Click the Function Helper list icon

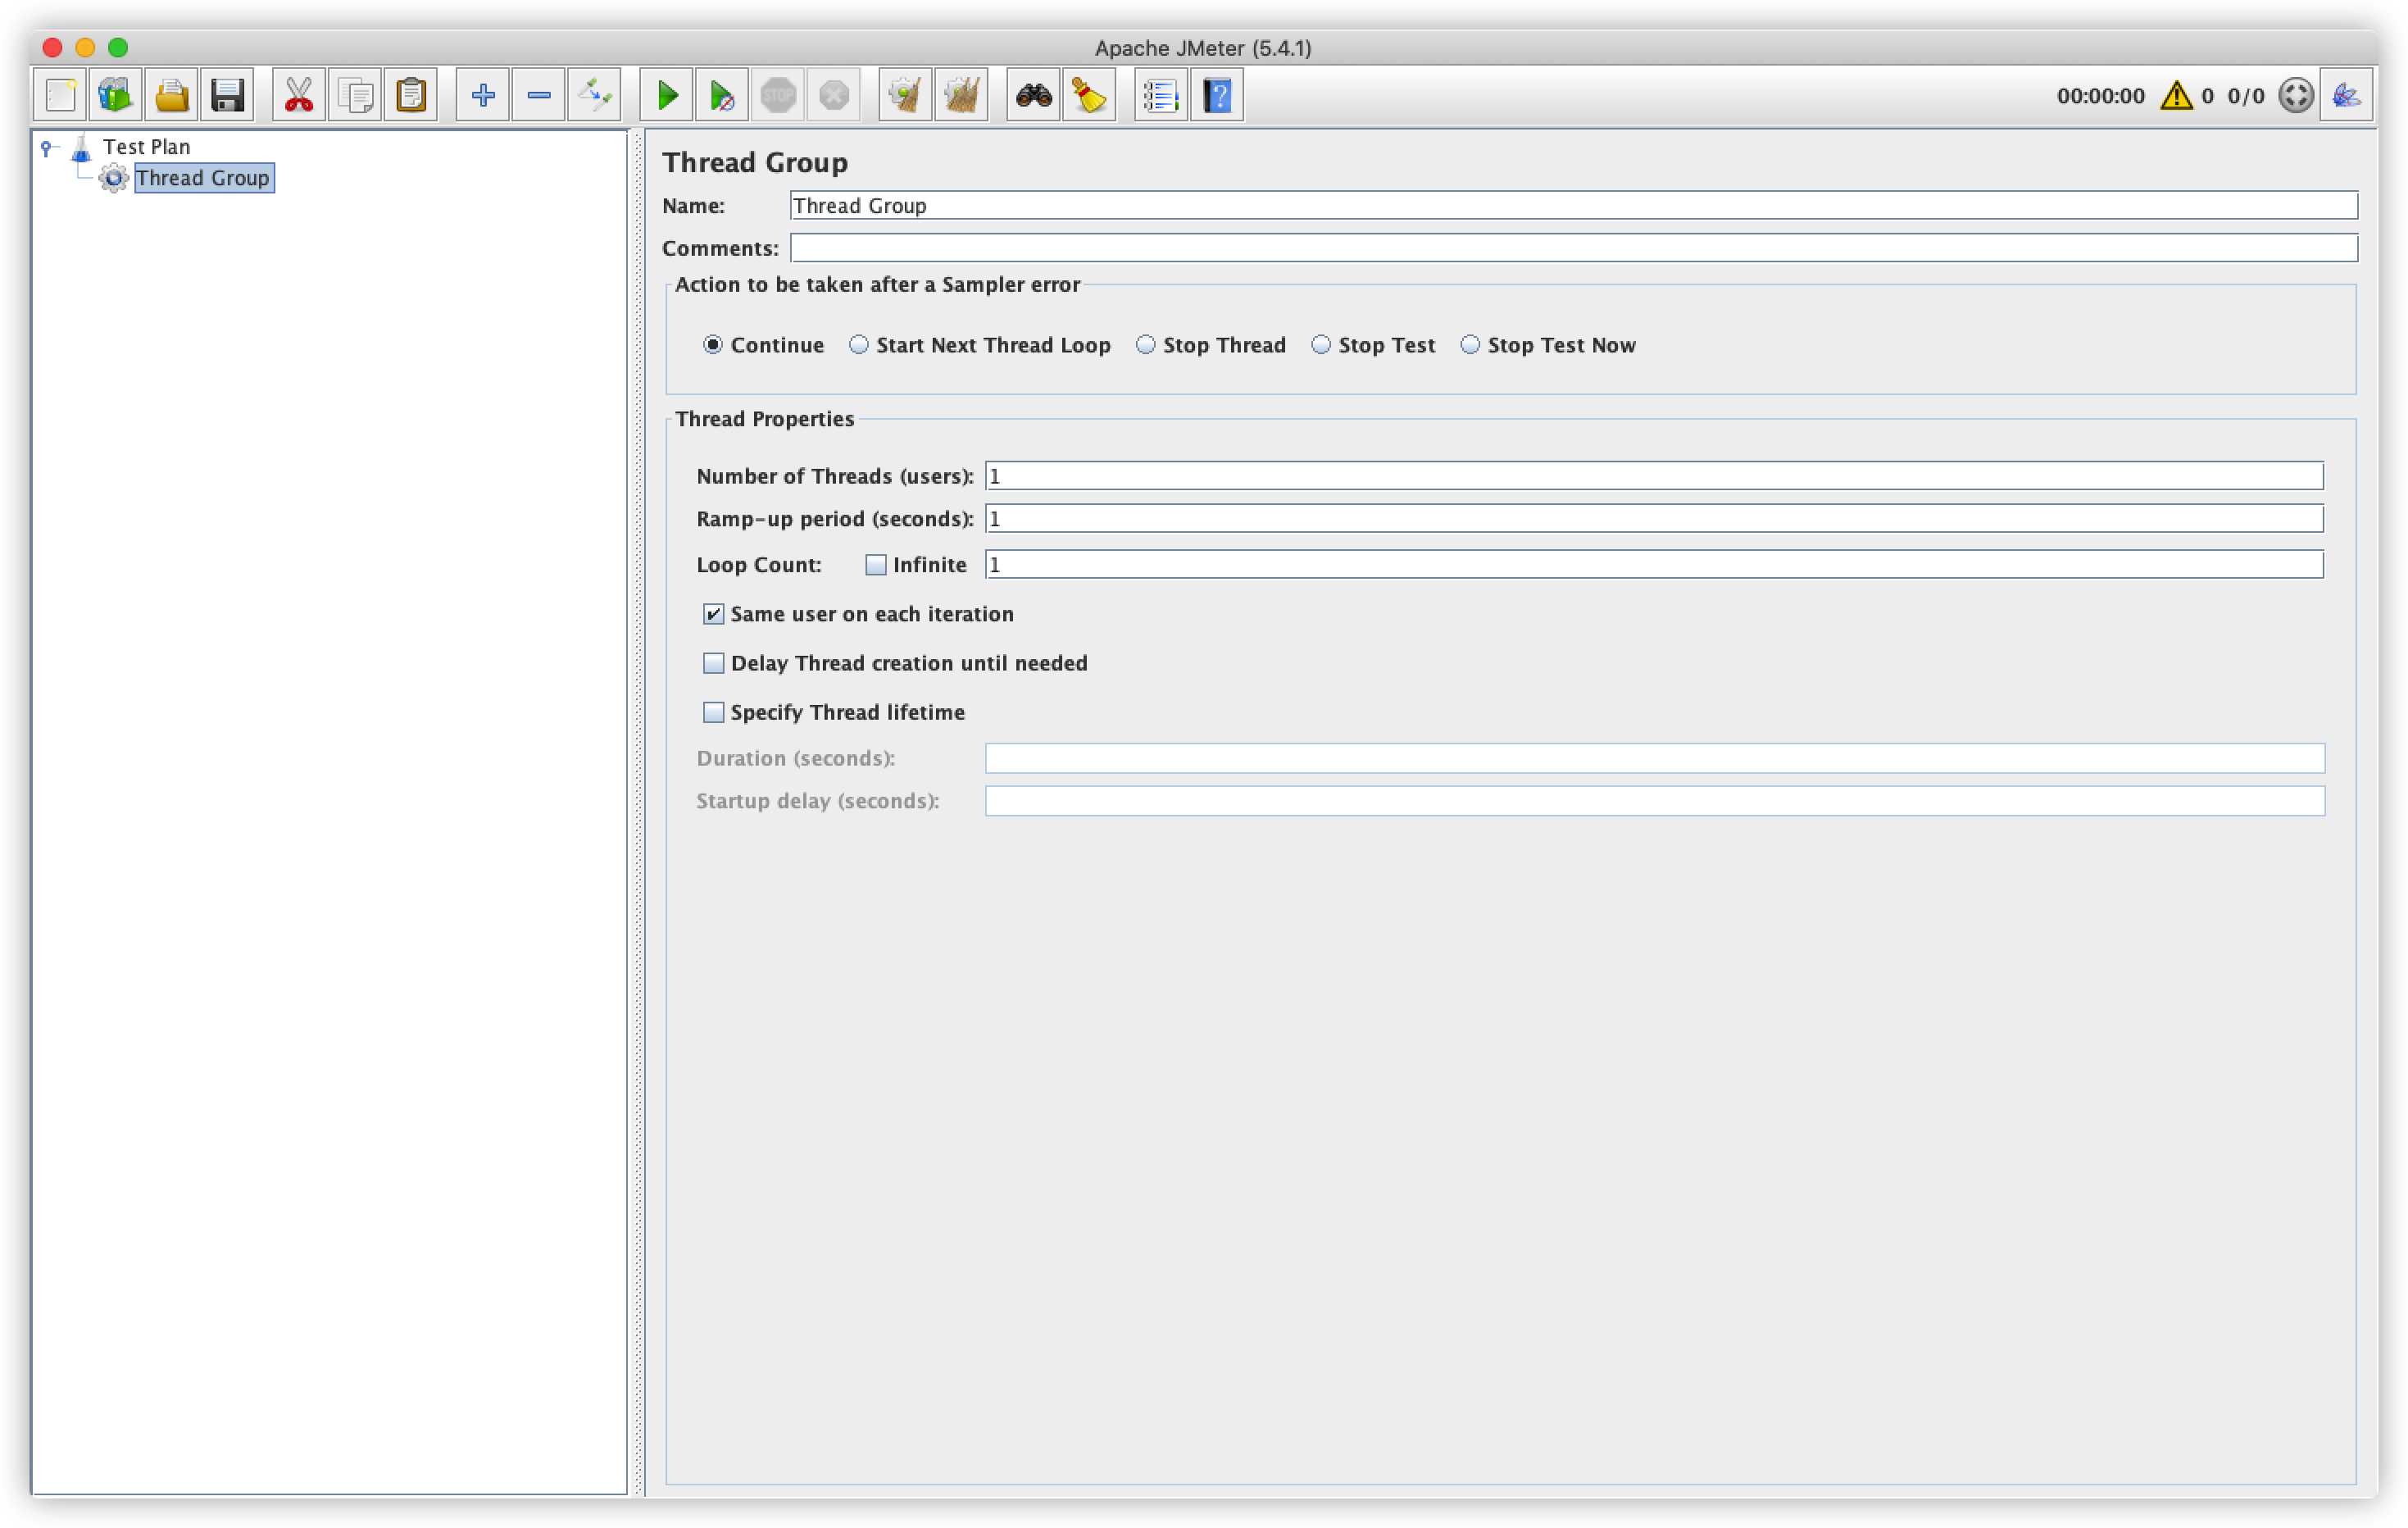point(1160,95)
